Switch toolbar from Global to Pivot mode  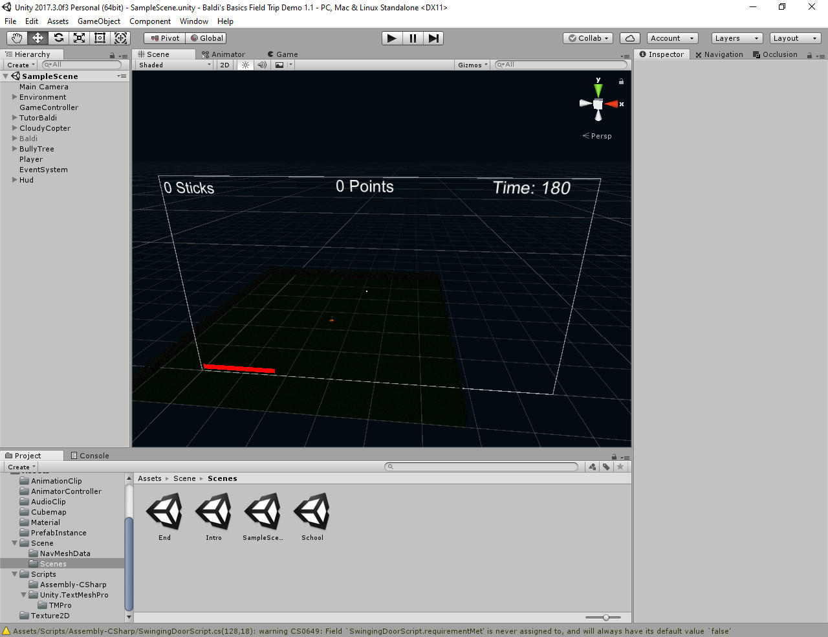click(164, 38)
